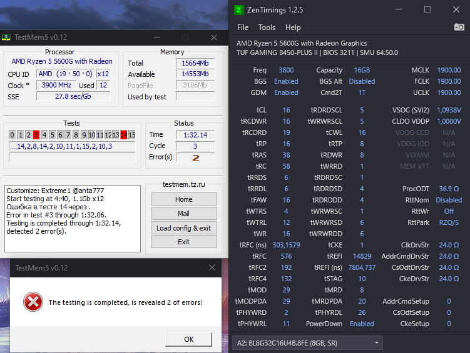Open the File menu in ZenTimings
The image size is (470, 353).
(x=243, y=27)
